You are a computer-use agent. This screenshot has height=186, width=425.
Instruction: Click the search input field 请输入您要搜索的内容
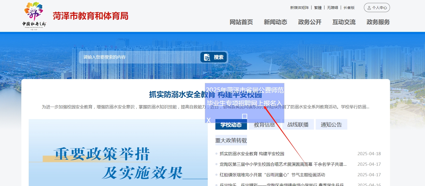[x=140, y=57]
